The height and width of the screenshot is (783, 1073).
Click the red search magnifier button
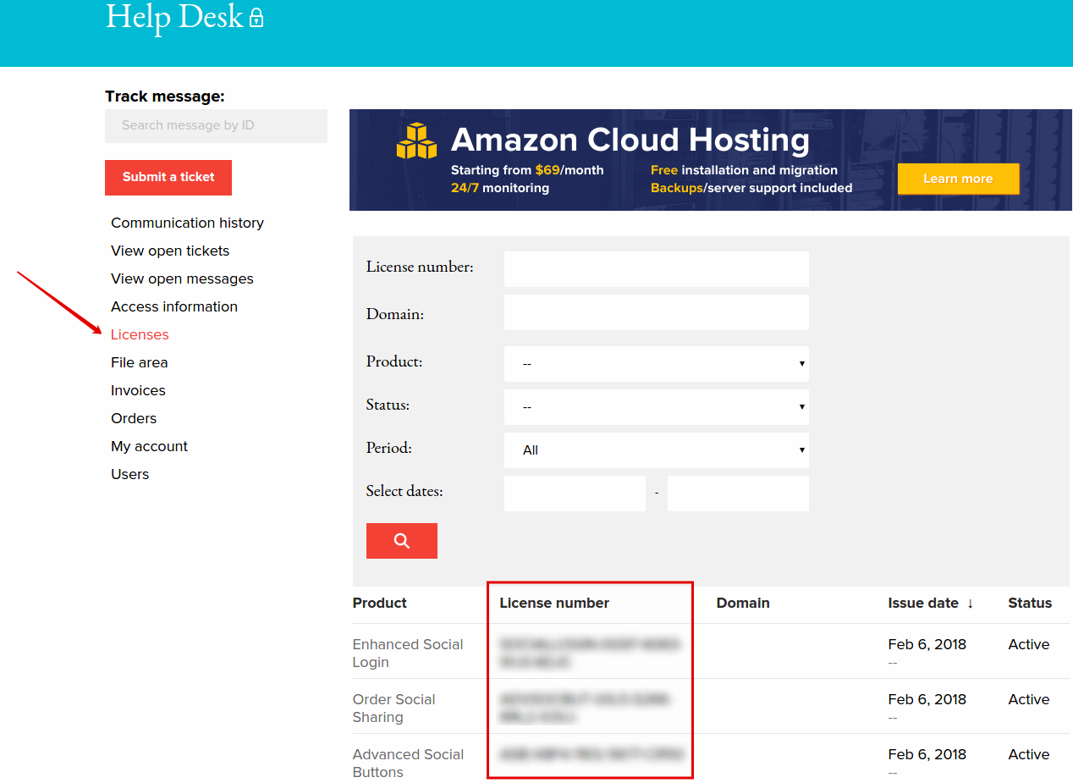[401, 541]
